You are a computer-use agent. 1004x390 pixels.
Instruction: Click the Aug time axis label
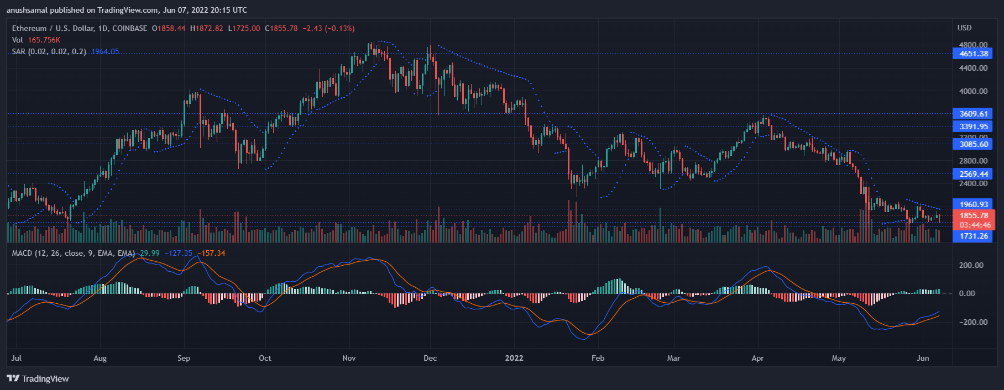(x=100, y=358)
